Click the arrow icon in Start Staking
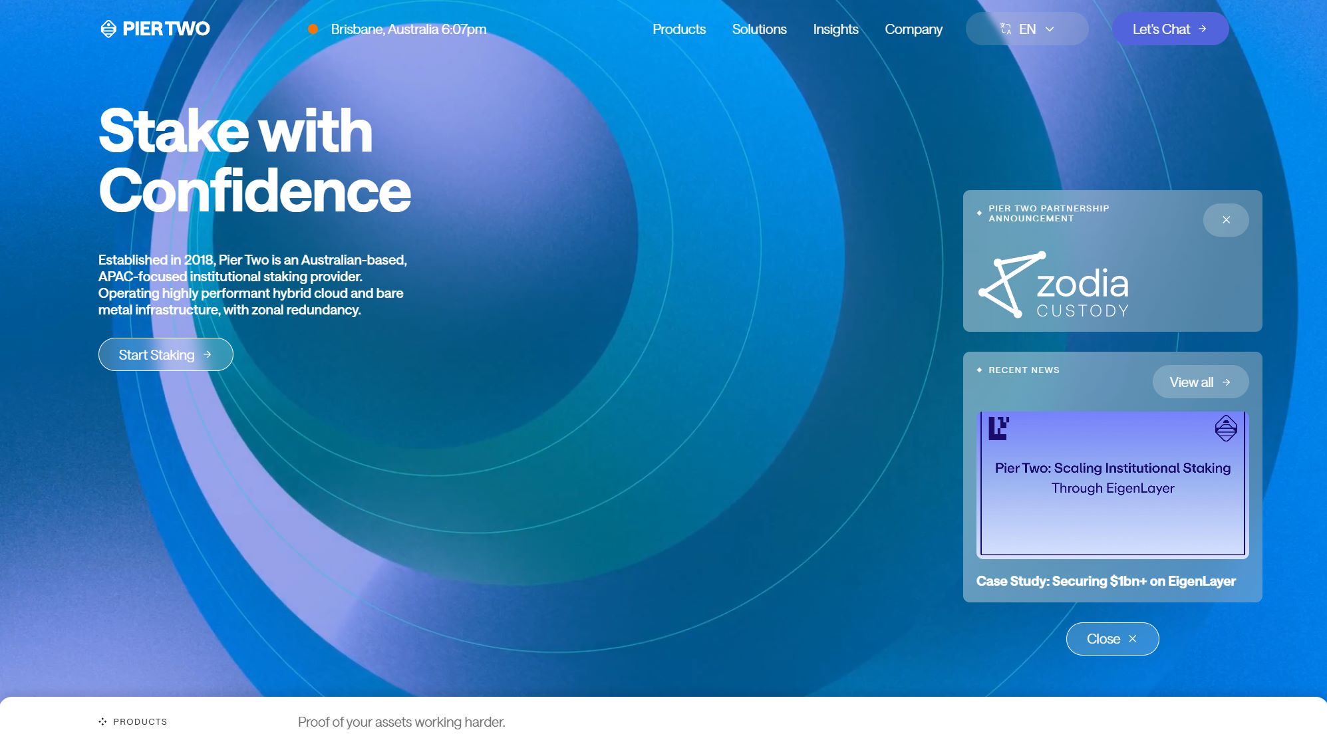 [x=208, y=354]
